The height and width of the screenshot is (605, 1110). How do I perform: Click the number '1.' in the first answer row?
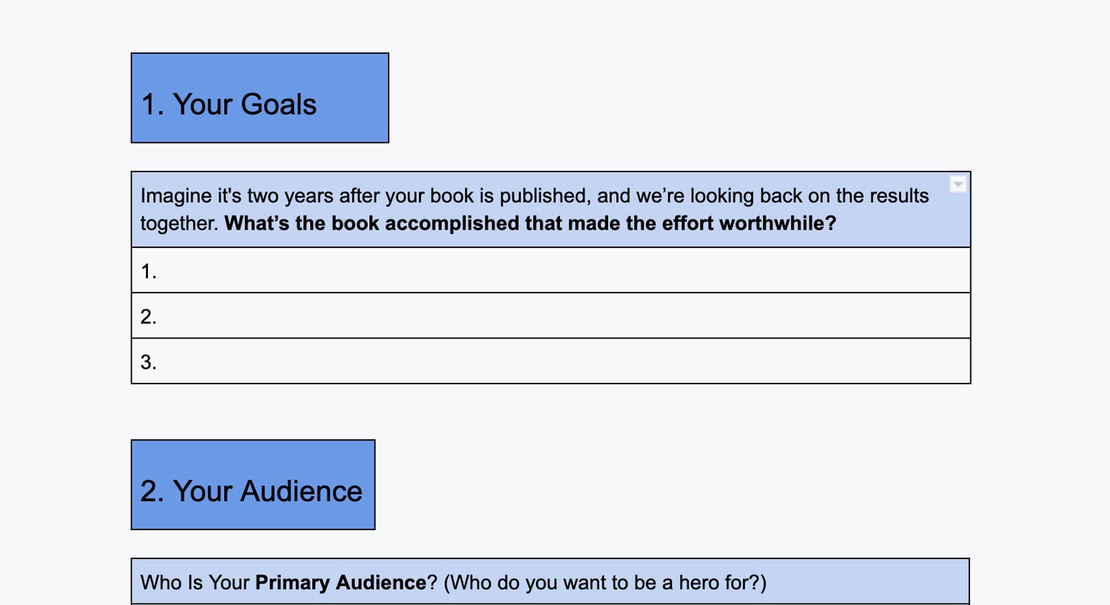[x=149, y=271]
